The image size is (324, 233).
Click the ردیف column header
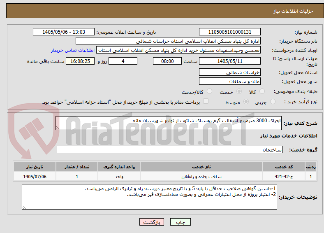[x=311, y=167]
